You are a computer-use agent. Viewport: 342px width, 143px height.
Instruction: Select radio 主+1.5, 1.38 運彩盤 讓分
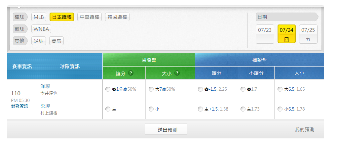[200, 109]
